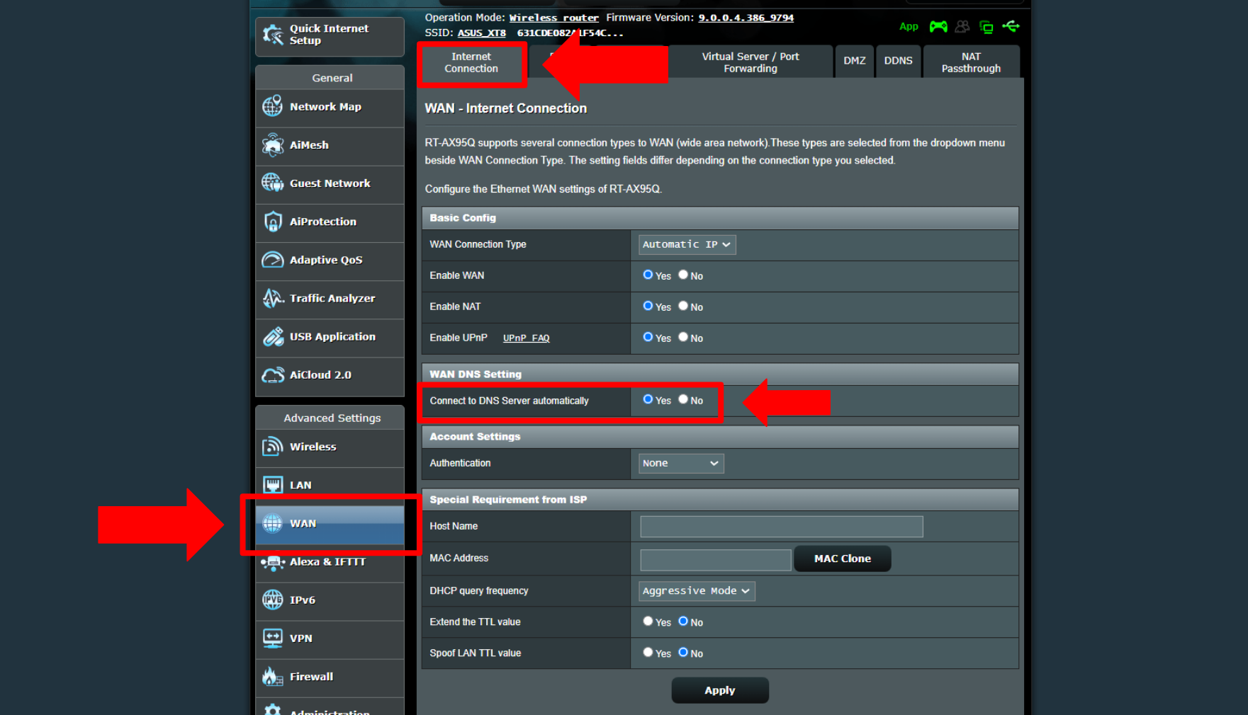
Task: Set Enable UPnP to Yes
Action: (648, 337)
